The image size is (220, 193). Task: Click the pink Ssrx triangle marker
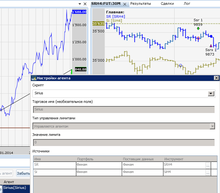point(211,46)
